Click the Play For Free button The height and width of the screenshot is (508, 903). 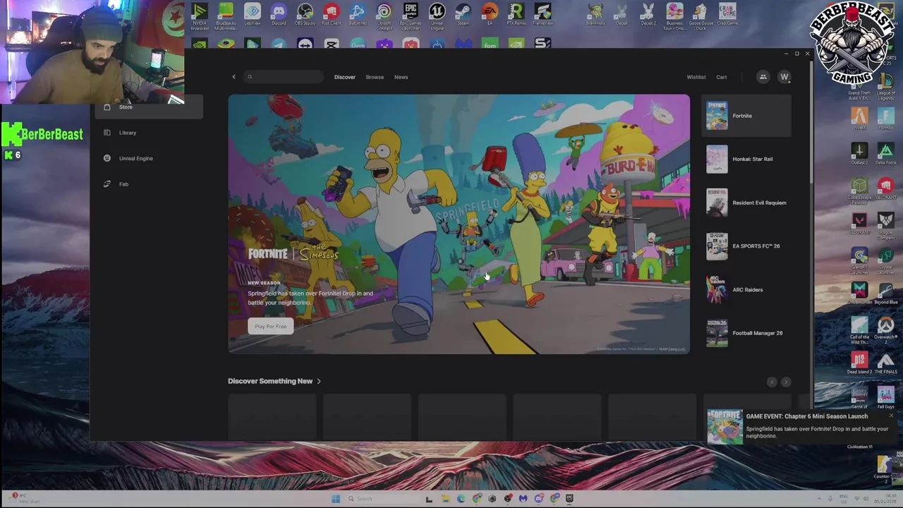pyautogui.click(x=271, y=326)
